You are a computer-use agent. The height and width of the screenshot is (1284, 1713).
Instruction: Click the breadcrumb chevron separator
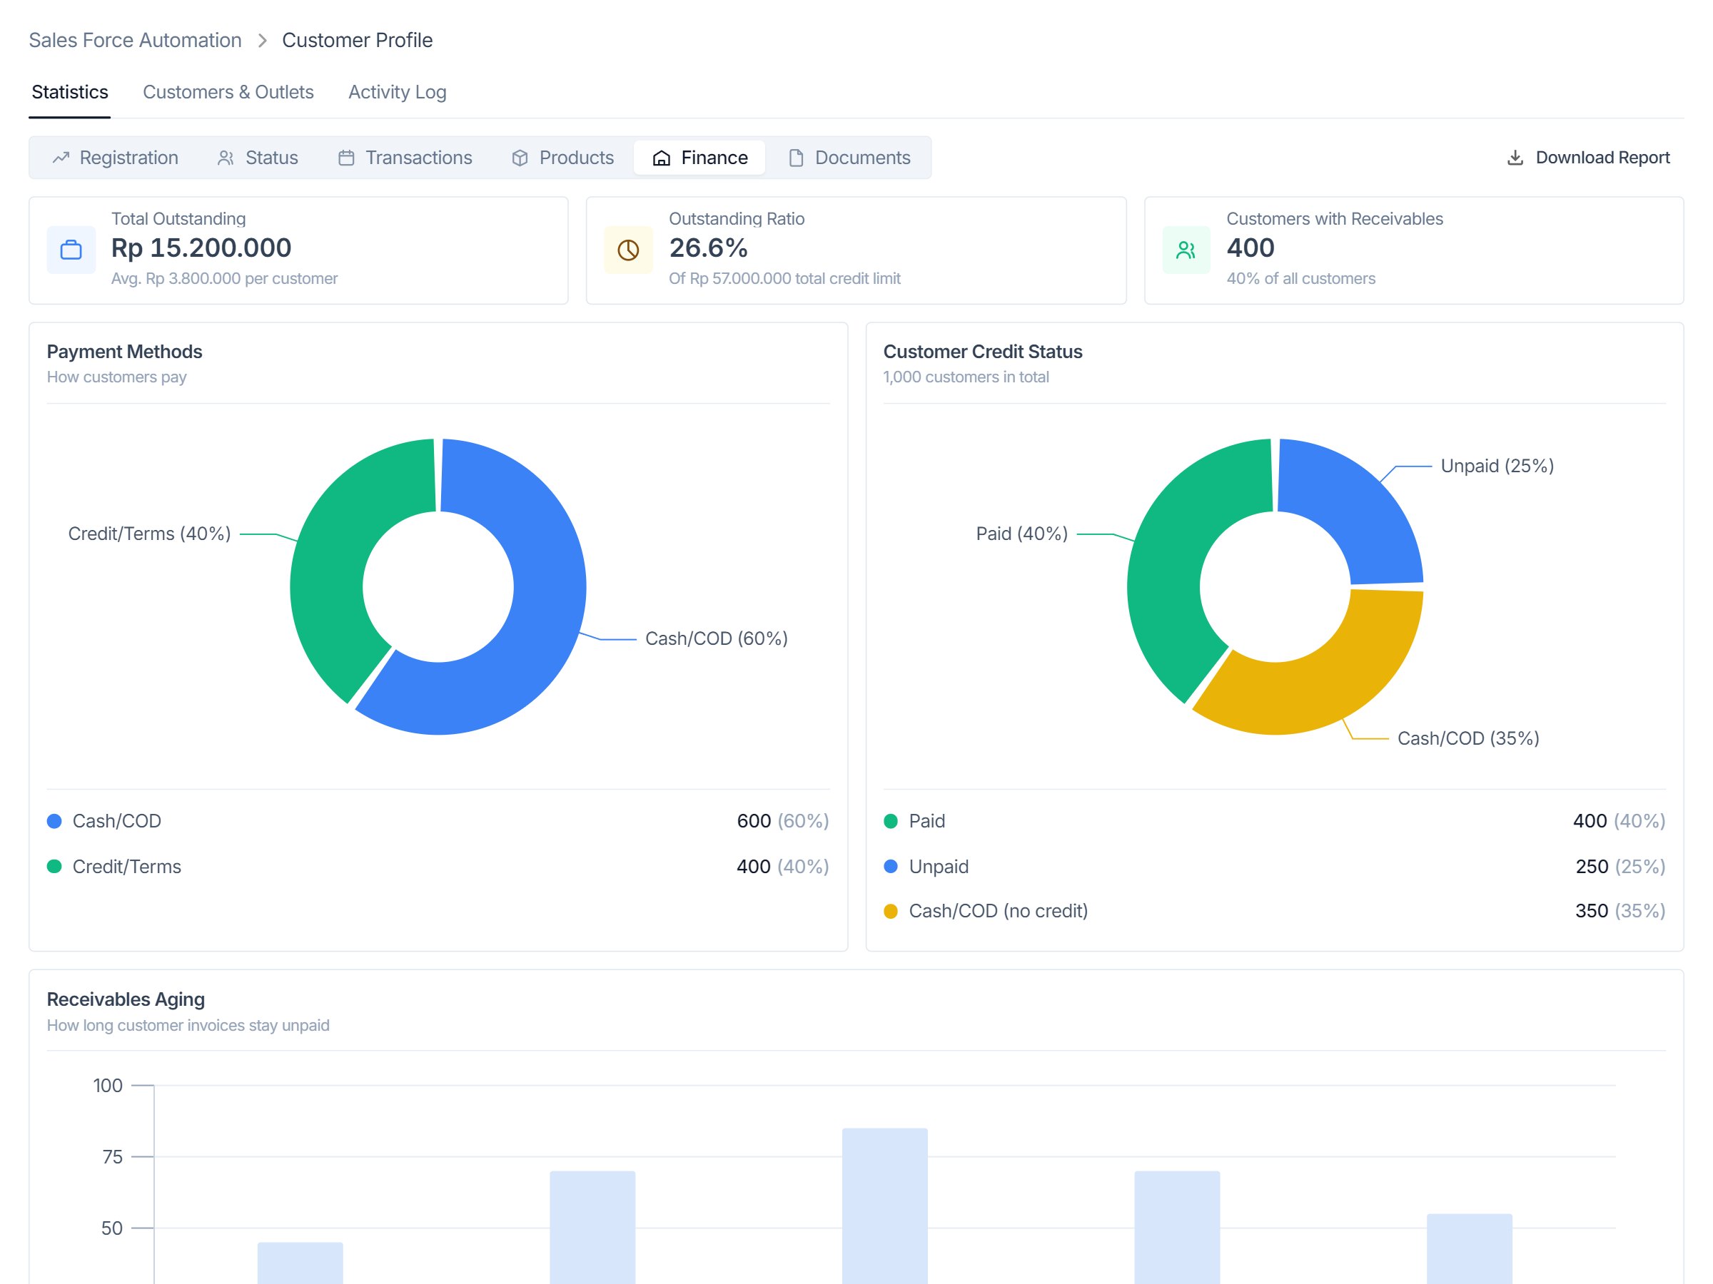[263, 40]
